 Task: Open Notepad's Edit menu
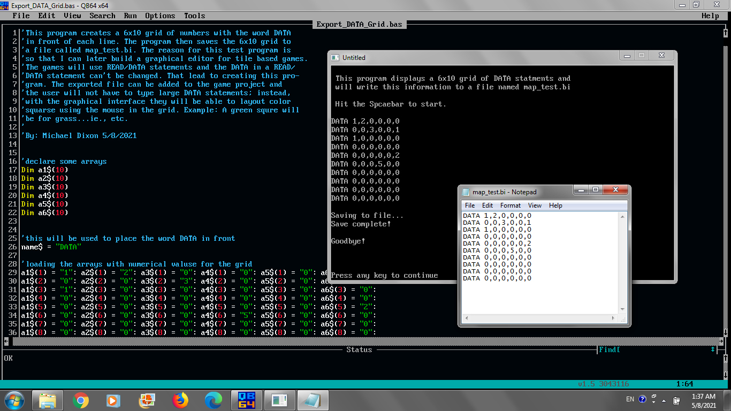[487, 205]
